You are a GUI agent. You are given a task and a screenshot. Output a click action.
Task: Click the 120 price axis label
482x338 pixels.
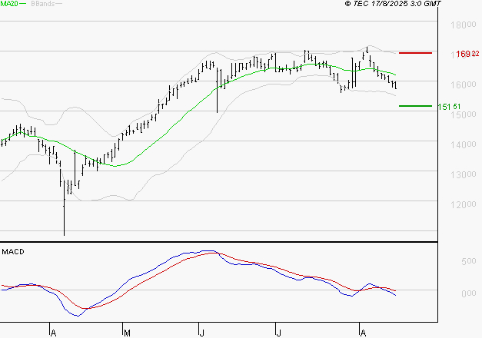click(x=464, y=204)
